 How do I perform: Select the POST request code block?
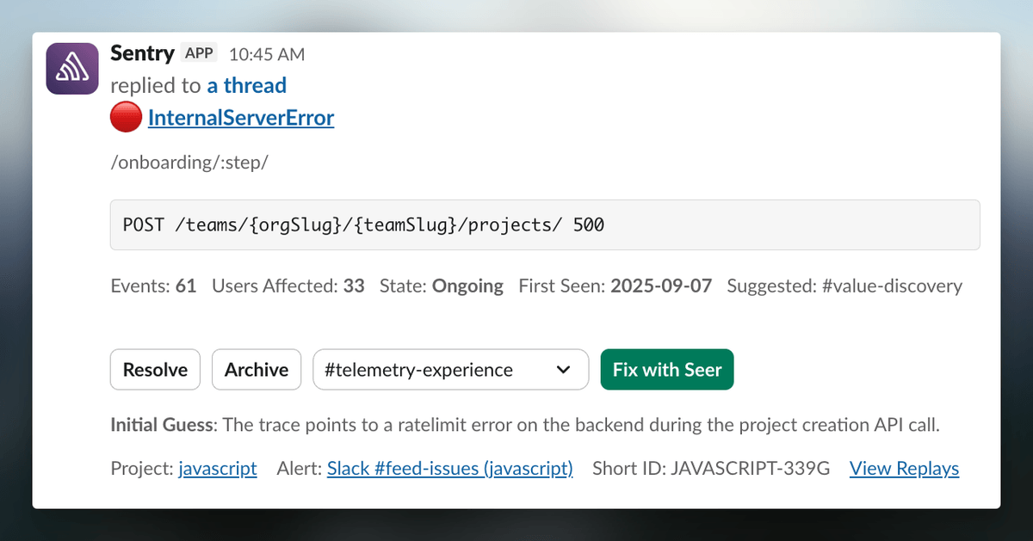pyautogui.click(x=545, y=224)
